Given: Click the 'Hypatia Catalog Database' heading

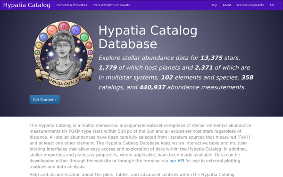Looking at the screenshot, I should tap(148, 37).
